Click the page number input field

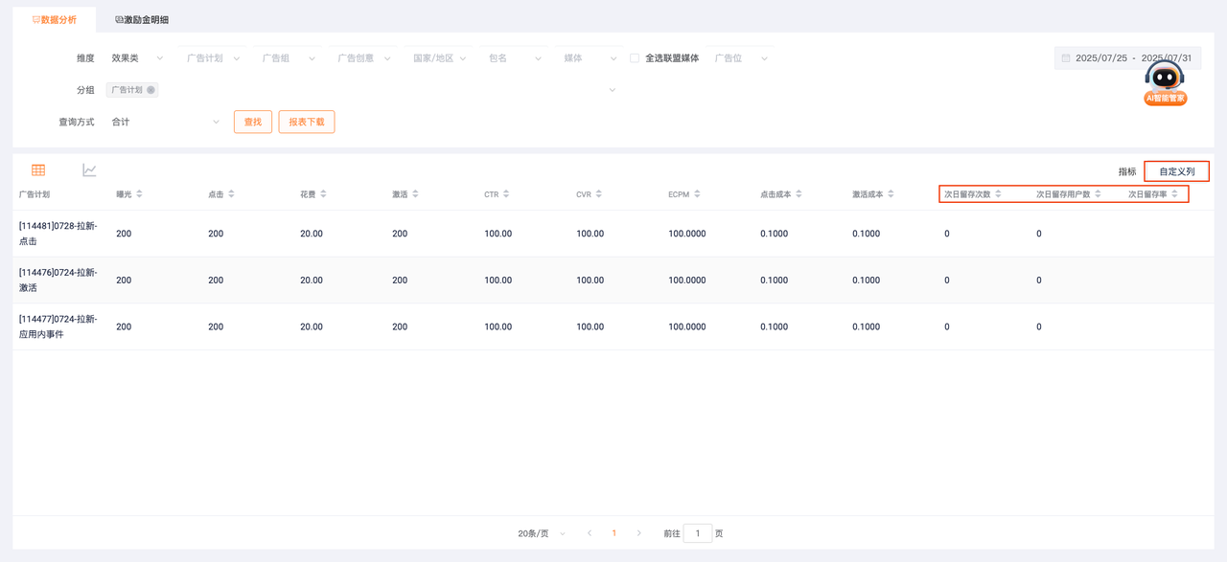697,533
